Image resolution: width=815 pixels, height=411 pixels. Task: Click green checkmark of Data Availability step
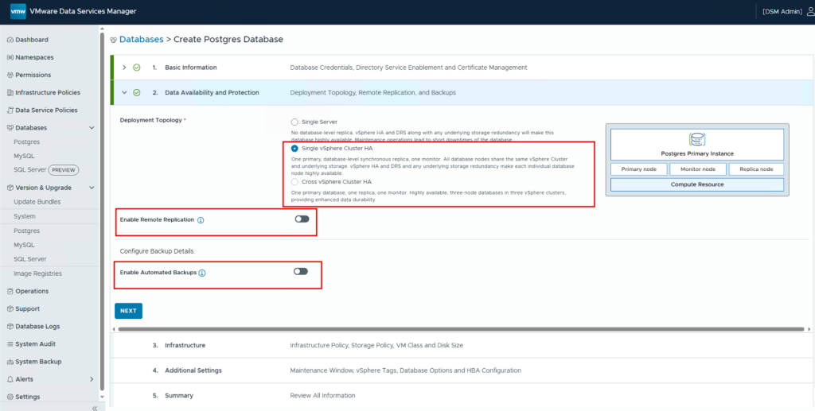point(137,93)
